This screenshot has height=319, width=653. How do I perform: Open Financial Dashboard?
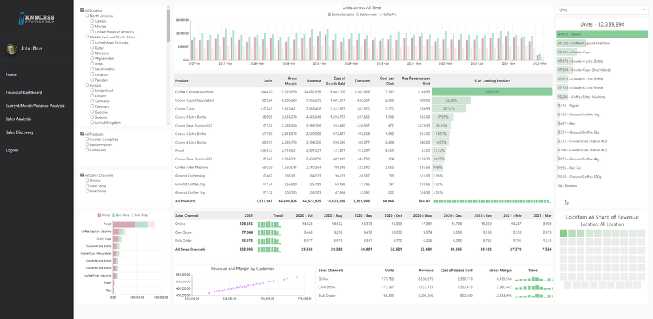[24, 93]
